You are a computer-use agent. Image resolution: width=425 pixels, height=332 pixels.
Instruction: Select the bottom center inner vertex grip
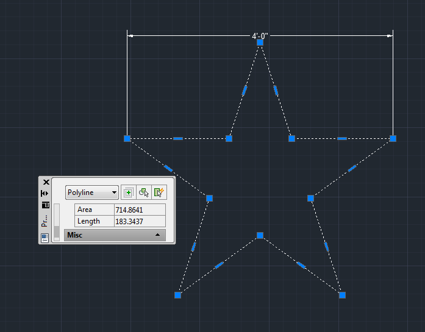[x=260, y=235]
